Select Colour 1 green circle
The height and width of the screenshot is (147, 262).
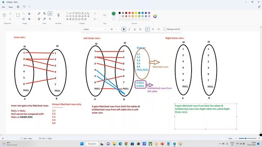pyautogui.click(x=114, y=13)
